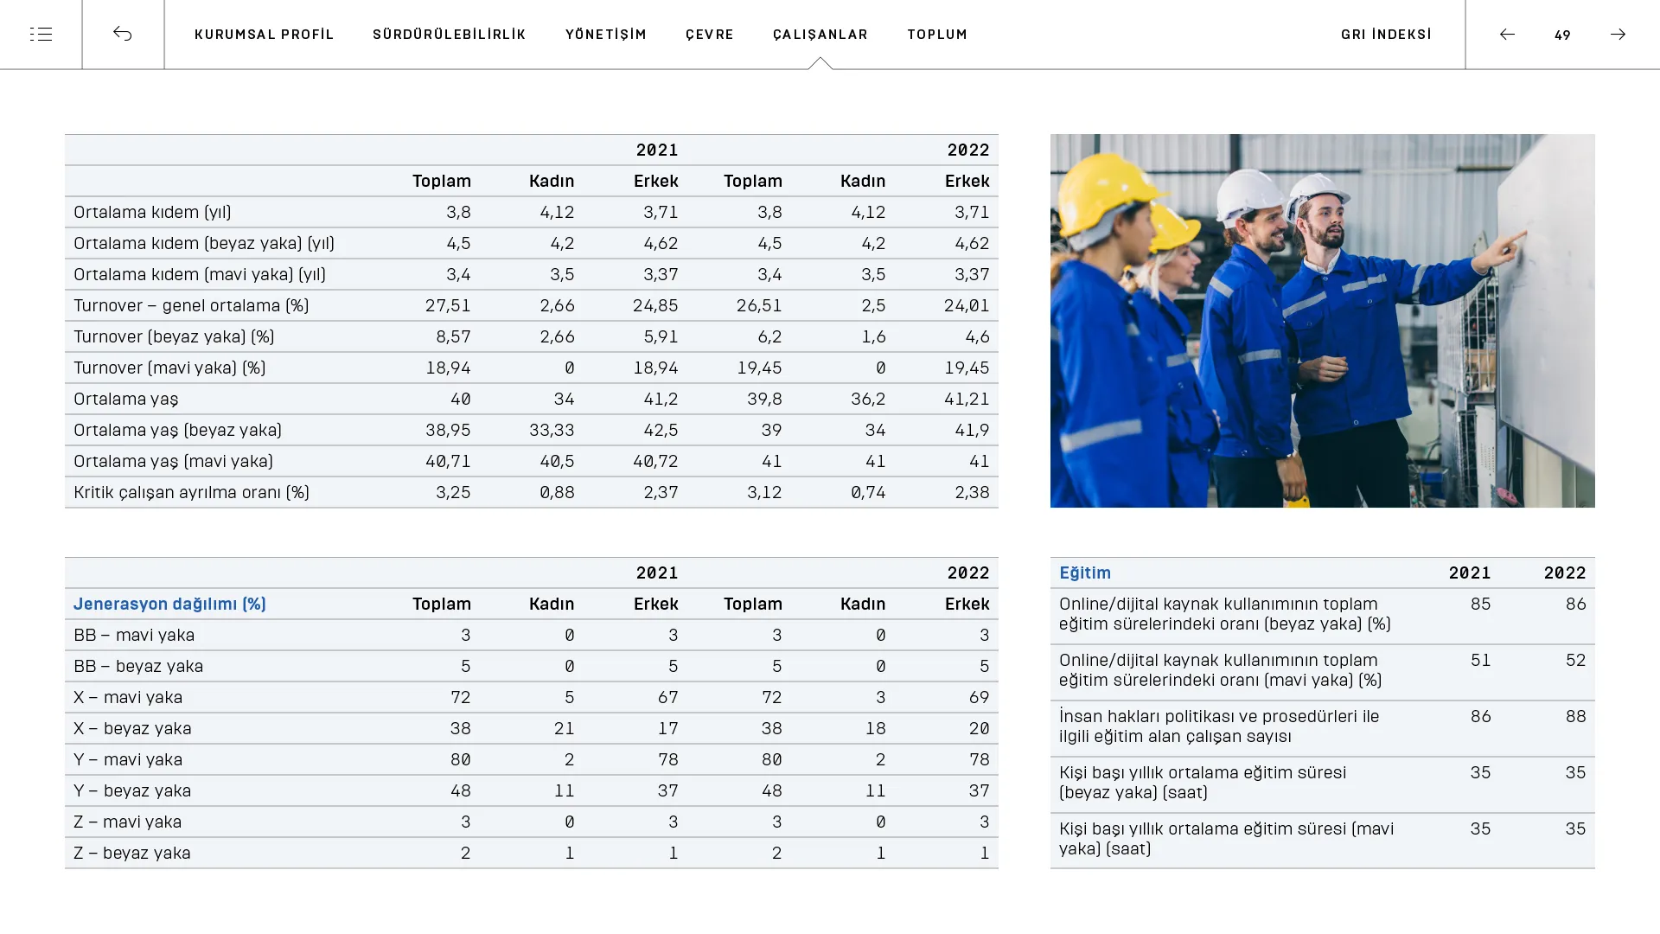Select the Ortalama kıdem (yıl) row
This screenshot has height=934, width=1660.
pos(531,212)
